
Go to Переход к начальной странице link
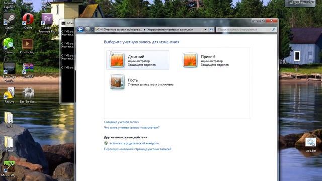coord(137,149)
